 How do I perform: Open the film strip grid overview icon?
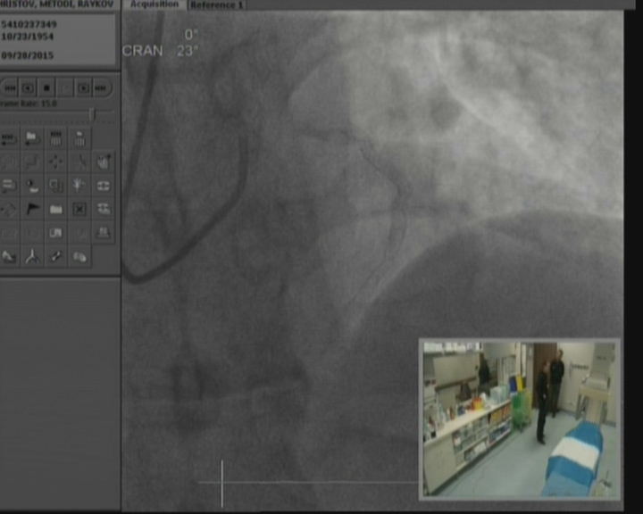click(x=55, y=138)
